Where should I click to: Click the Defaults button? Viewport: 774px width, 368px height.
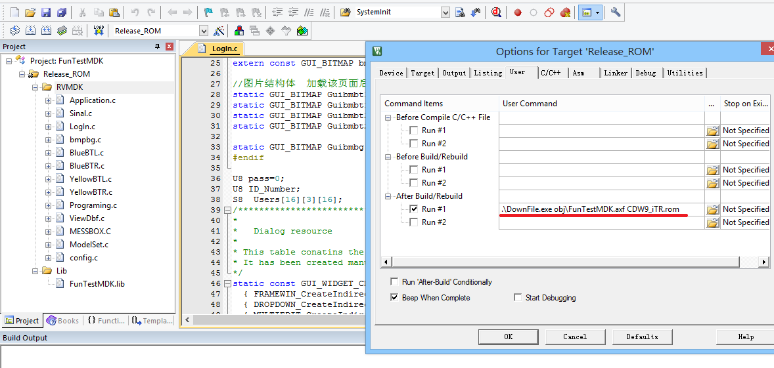click(x=642, y=337)
